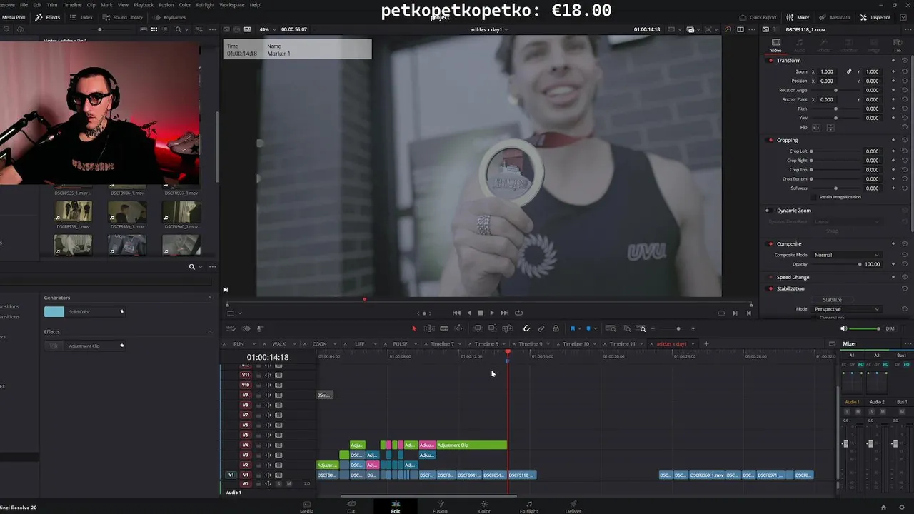Viewport: 914px width, 514px height.
Task: Select the Blade Edit Mode tool
Action: (x=444, y=328)
